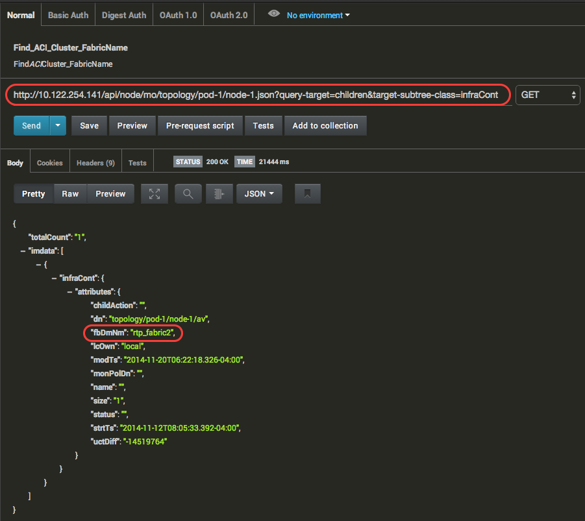Click the fullscreen expand response icon

point(154,194)
